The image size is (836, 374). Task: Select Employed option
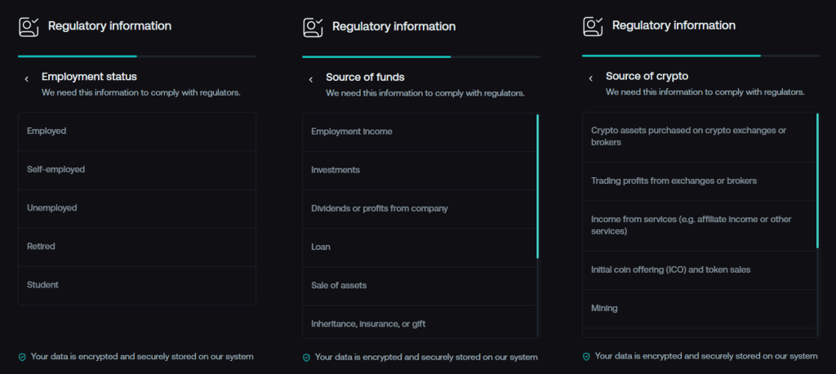click(x=137, y=131)
